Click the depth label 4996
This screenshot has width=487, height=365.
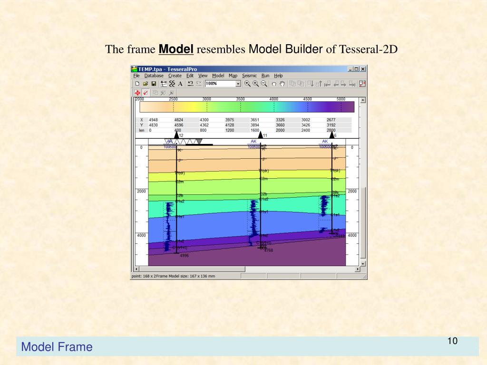point(184,255)
